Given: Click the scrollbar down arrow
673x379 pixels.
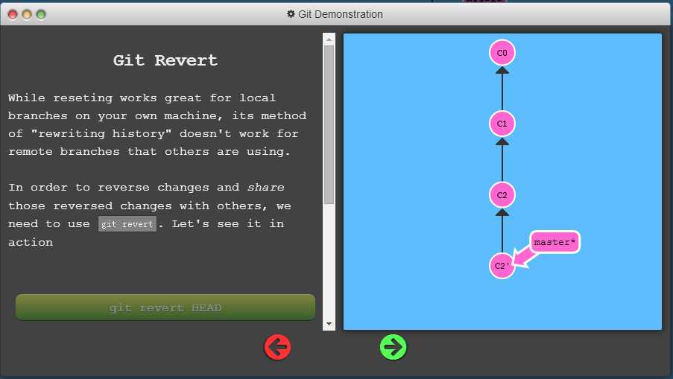Looking at the screenshot, I should pos(329,324).
